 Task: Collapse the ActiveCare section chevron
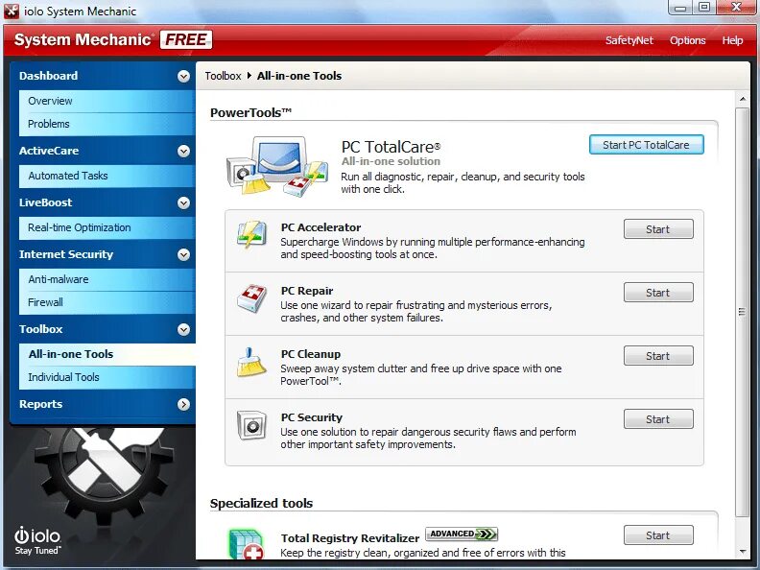pyautogui.click(x=183, y=152)
